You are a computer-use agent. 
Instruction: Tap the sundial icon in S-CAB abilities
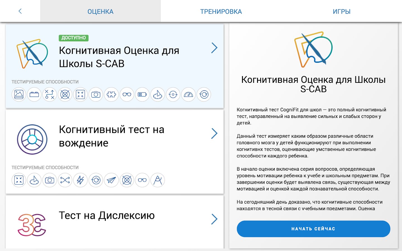pos(157,95)
